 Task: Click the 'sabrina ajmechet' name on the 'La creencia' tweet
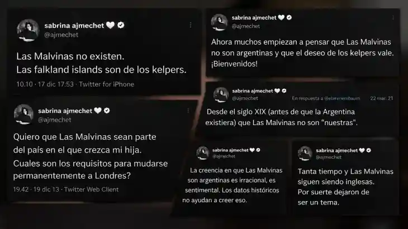click(230, 150)
